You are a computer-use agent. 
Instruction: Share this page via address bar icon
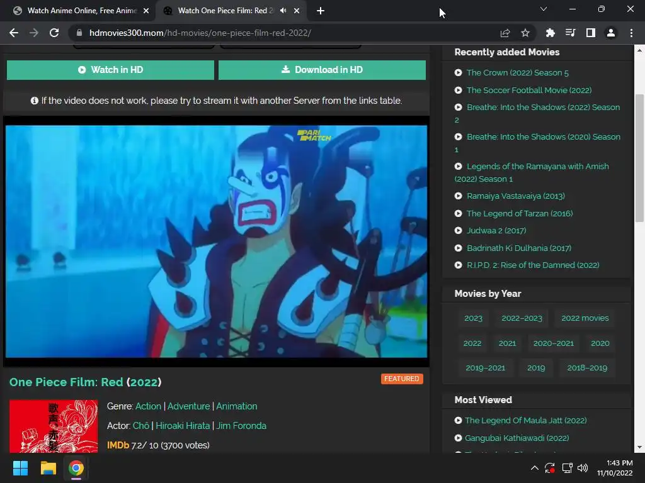(x=505, y=33)
